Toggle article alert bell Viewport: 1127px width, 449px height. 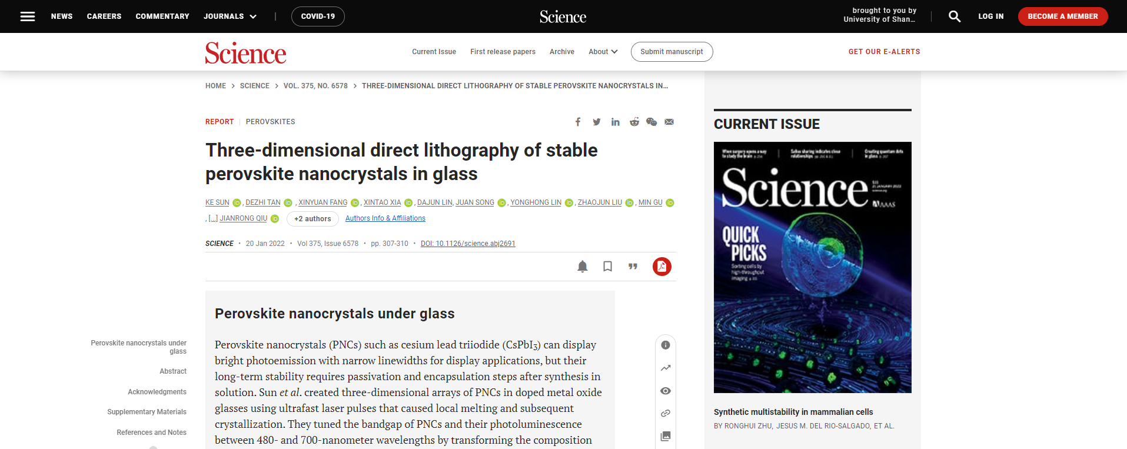point(583,267)
